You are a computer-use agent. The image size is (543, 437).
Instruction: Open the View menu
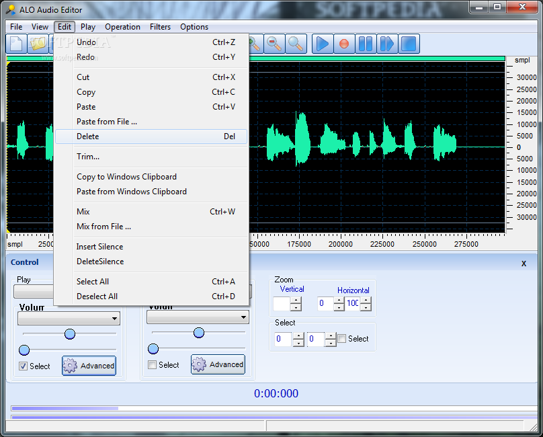[x=40, y=27]
